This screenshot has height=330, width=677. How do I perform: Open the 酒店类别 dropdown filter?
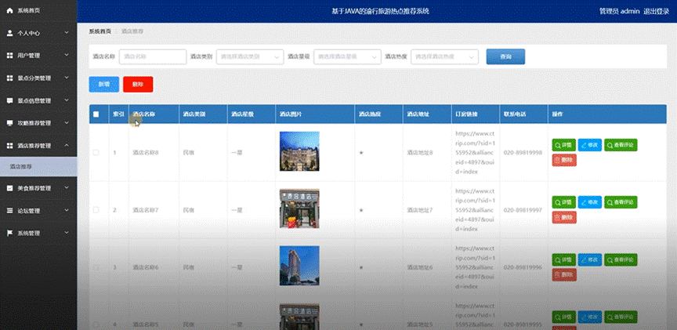click(249, 56)
